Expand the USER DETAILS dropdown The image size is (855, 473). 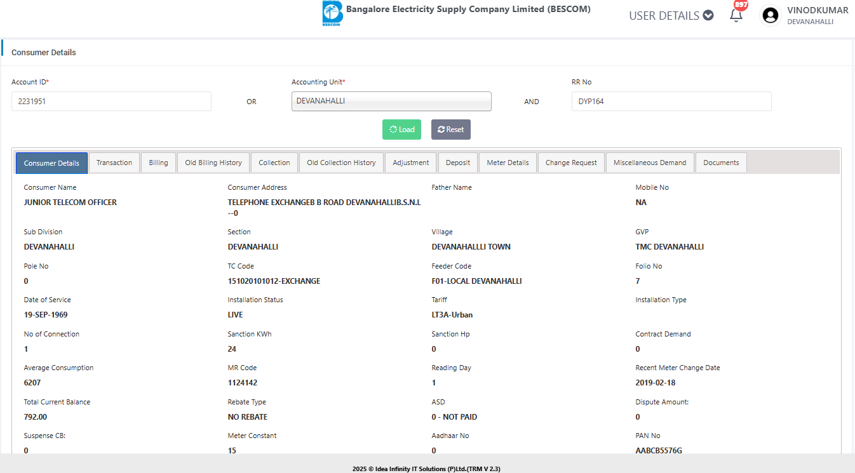pos(671,16)
